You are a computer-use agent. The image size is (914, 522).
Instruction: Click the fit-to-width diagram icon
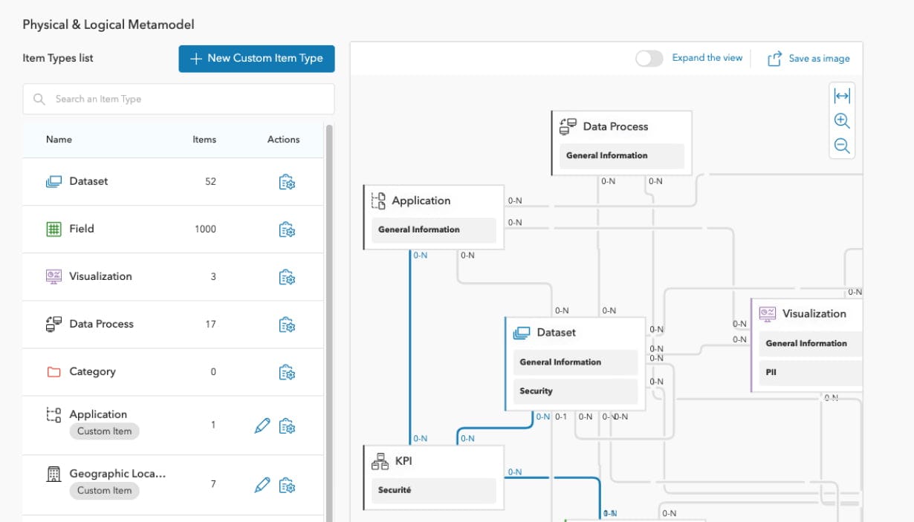841,95
